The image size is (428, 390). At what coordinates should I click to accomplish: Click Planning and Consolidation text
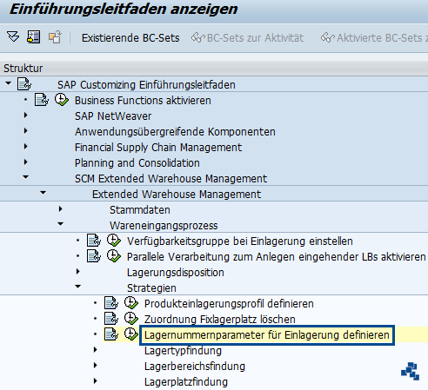click(137, 163)
